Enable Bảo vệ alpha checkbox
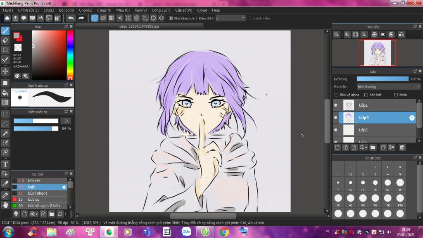Viewport: 423px width, 238px height. click(x=336, y=95)
